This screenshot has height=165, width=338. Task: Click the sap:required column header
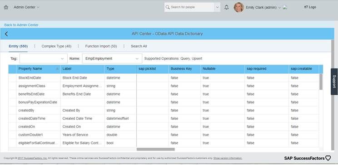(267, 69)
